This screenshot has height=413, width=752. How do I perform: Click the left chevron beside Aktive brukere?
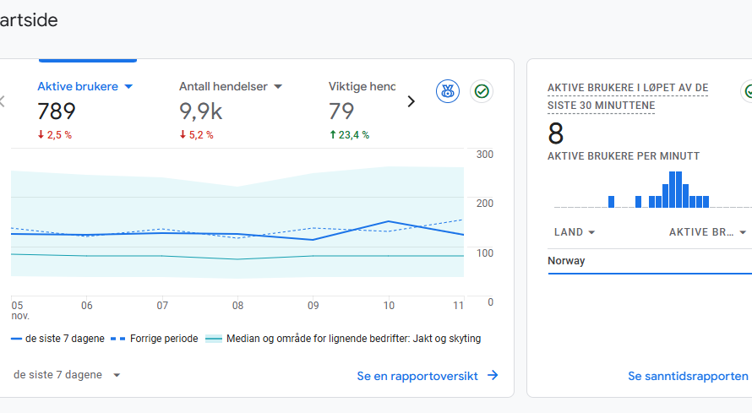pos(3,101)
